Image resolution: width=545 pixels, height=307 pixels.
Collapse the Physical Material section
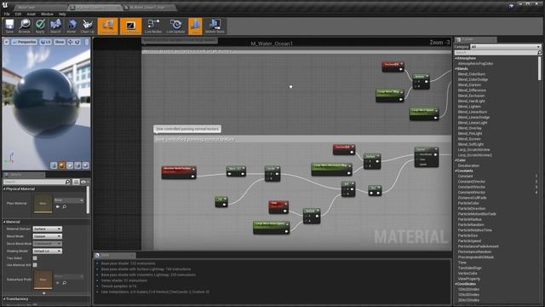tap(4, 188)
